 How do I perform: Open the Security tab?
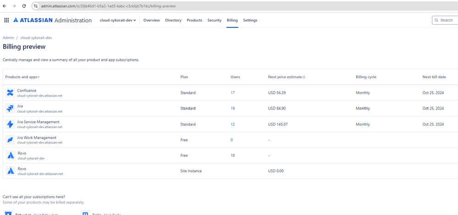click(215, 20)
